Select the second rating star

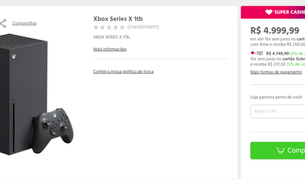click(x=102, y=28)
